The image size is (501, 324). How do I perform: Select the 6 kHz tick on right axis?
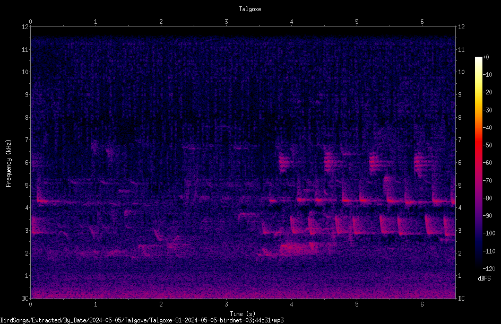[x=460, y=162]
